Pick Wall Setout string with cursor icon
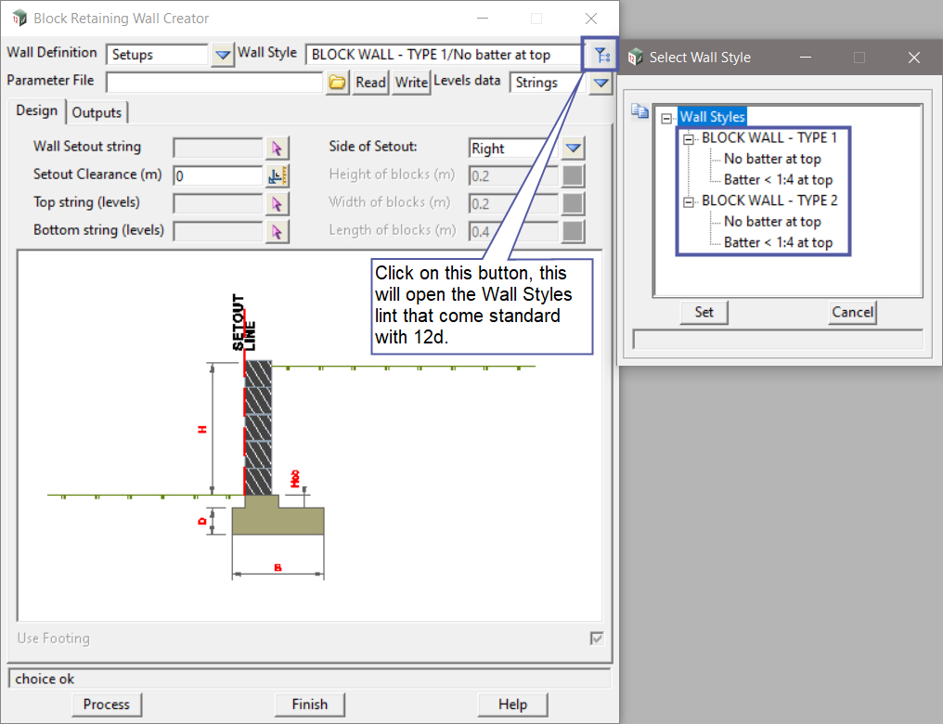 pos(278,148)
